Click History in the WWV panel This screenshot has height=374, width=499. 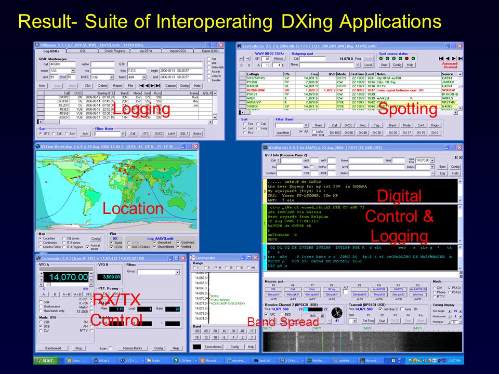[x=279, y=59]
